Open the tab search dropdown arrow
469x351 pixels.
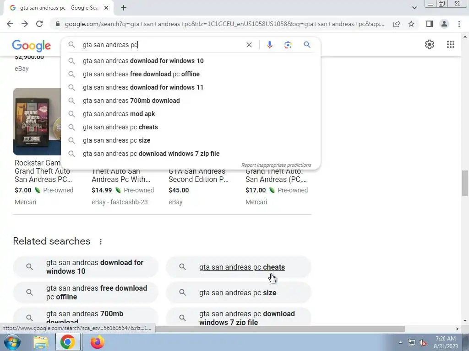pyautogui.click(x=414, y=8)
